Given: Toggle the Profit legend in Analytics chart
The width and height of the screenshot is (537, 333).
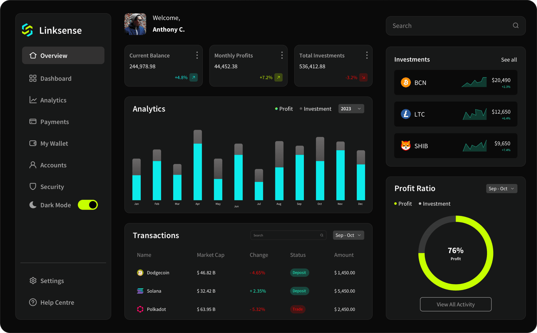Looking at the screenshot, I should point(284,109).
